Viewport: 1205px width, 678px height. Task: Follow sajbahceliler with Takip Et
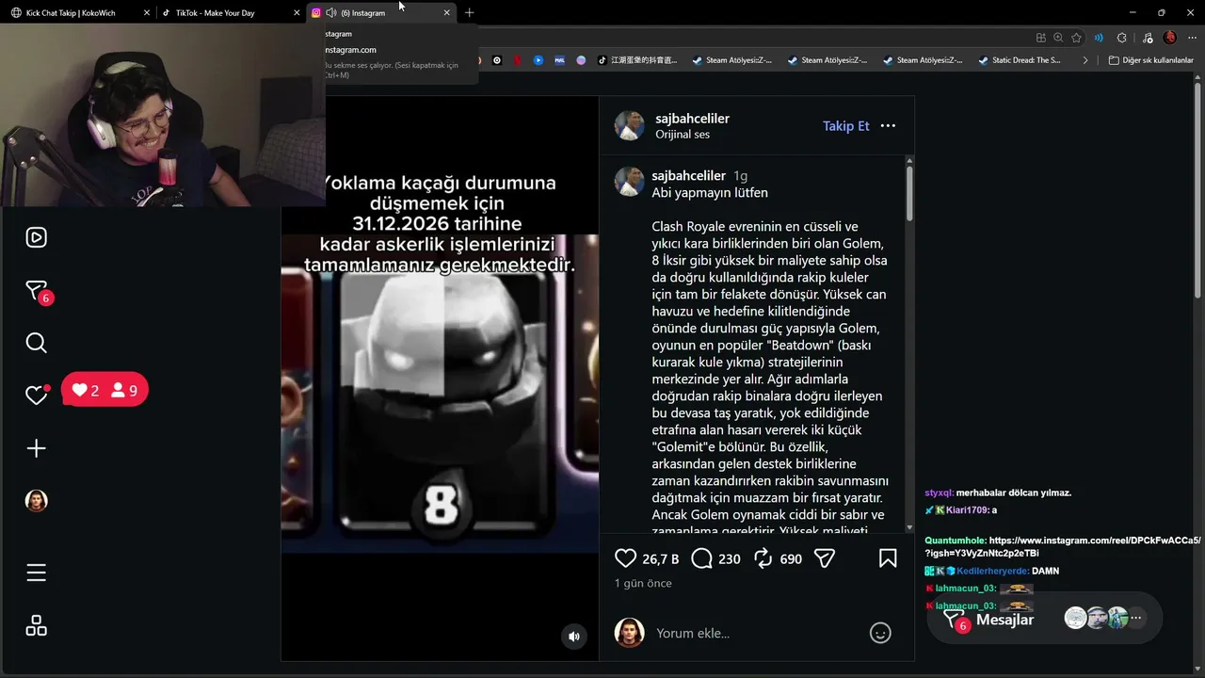(x=846, y=125)
